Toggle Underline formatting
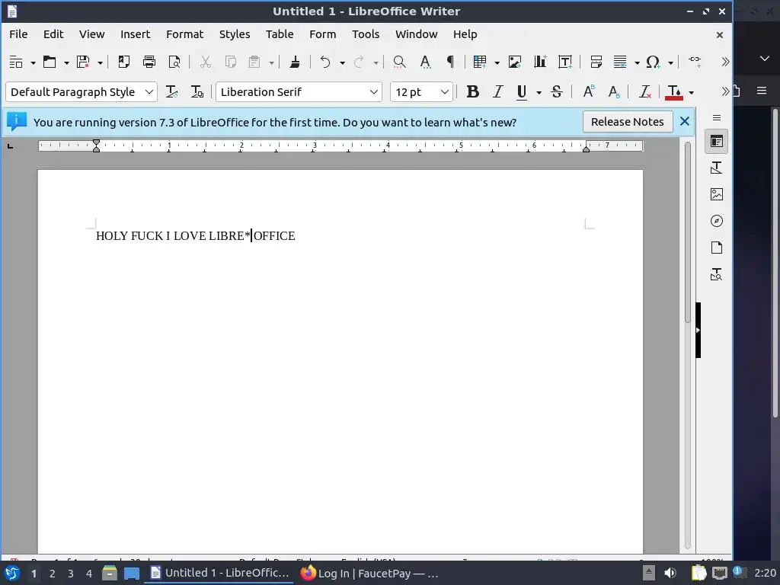Image resolution: width=780 pixels, height=585 pixels. pyautogui.click(x=521, y=91)
